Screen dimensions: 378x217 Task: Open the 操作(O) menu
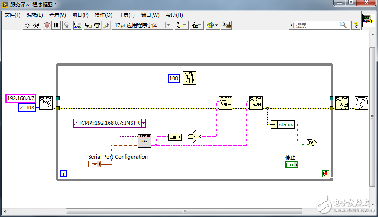pyautogui.click(x=104, y=15)
